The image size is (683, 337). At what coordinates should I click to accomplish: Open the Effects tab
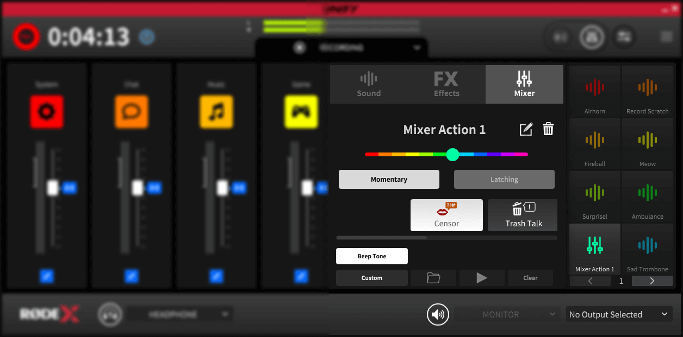[446, 84]
